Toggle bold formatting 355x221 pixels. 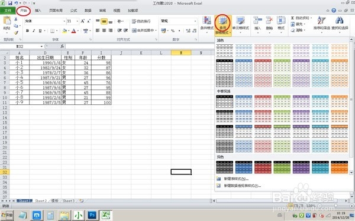tap(27, 31)
